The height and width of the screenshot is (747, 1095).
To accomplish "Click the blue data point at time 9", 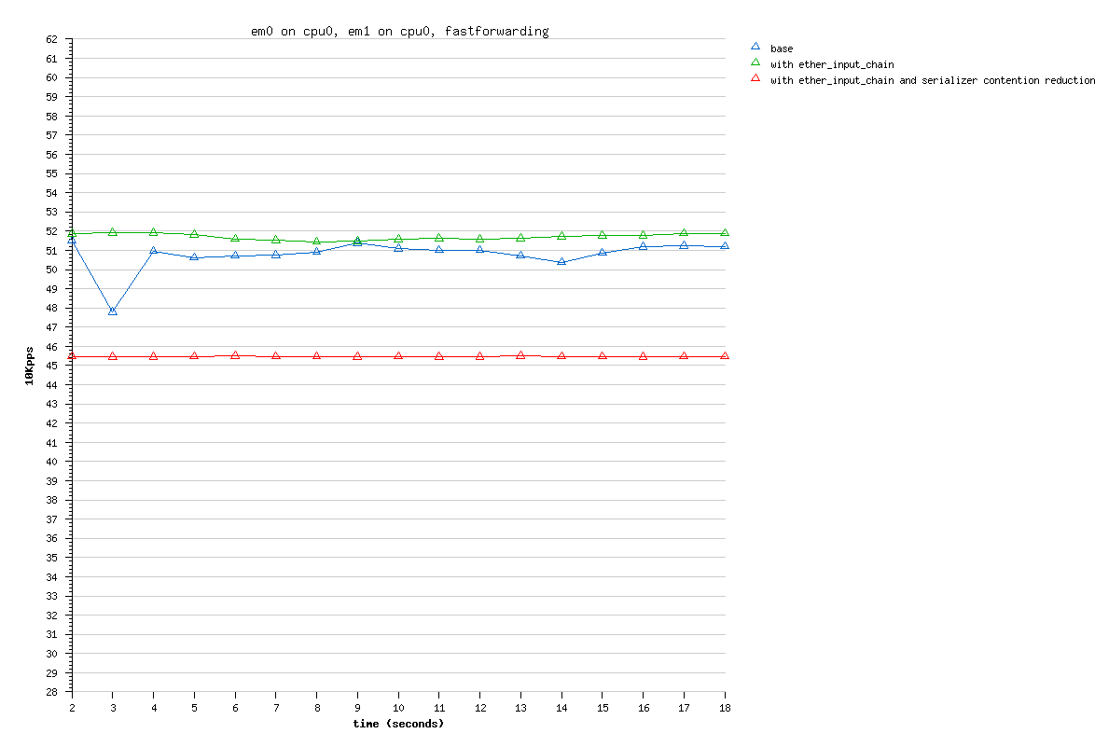I will click(x=357, y=242).
